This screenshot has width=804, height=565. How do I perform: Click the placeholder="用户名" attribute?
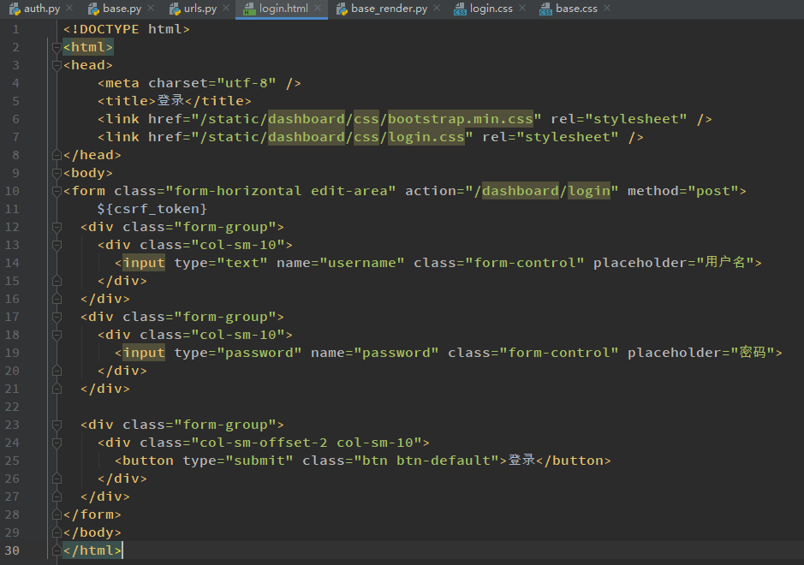tap(673, 263)
